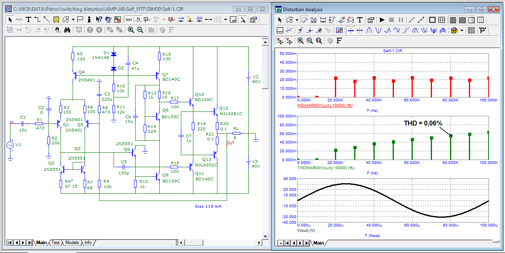Zoom in on the analysis plot
Viewport: 505px width, 253px height.
(300, 41)
